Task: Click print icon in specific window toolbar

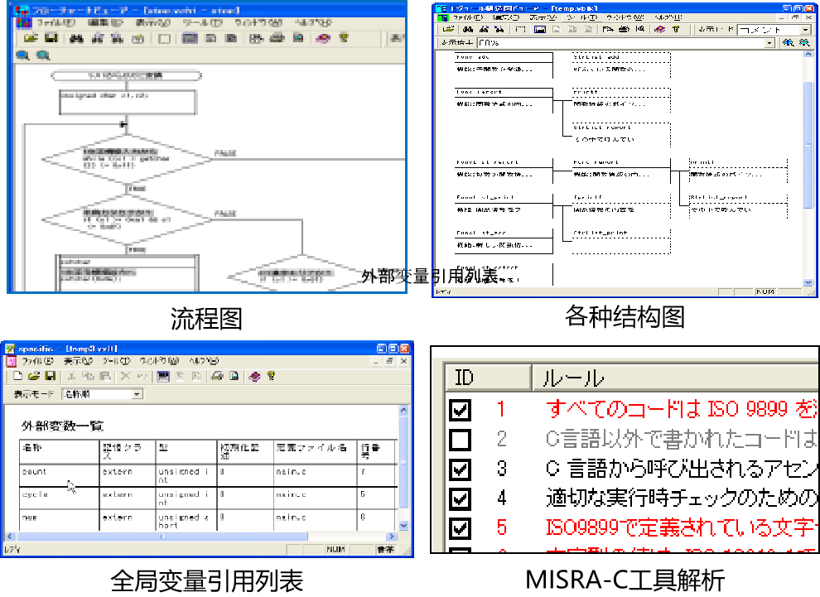Action: point(217,376)
